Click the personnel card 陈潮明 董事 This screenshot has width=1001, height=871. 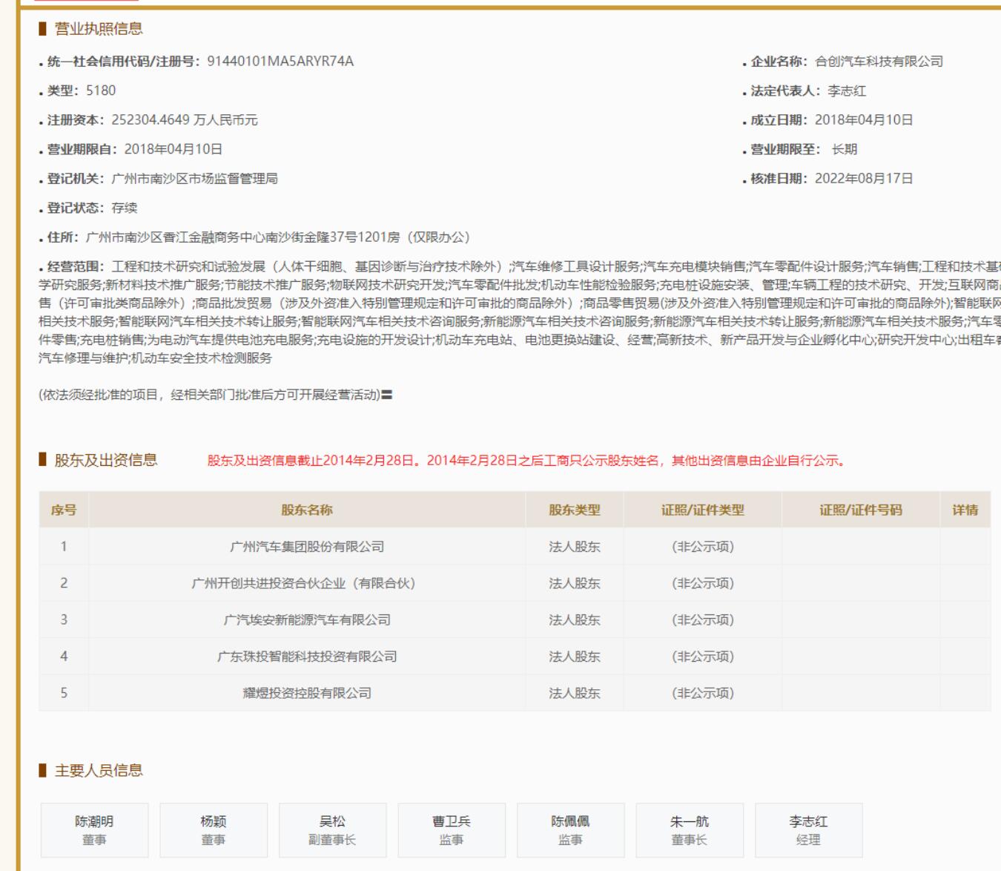click(94, 830)
